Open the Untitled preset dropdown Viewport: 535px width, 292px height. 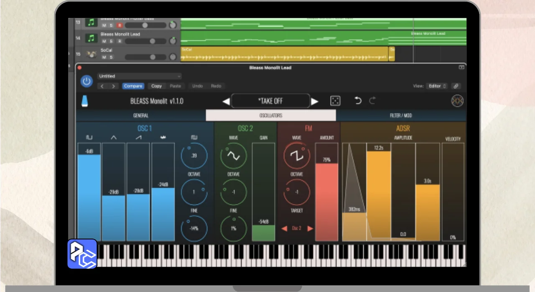point(140,76)
